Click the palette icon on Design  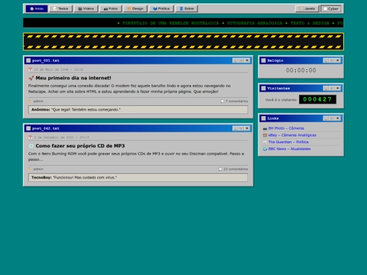coord(129,9)
